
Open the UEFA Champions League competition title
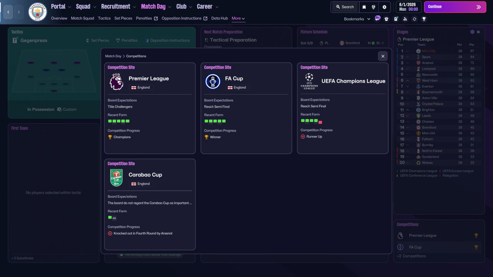353,81
